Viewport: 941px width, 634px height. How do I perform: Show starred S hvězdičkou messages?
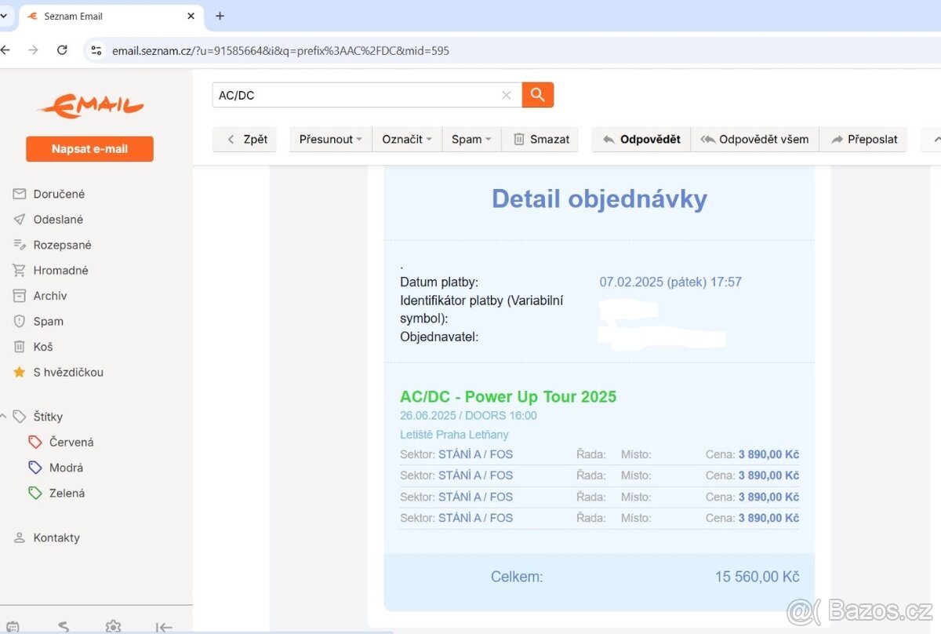pos(58,372)
